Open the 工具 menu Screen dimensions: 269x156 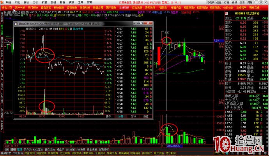point(81,2)
